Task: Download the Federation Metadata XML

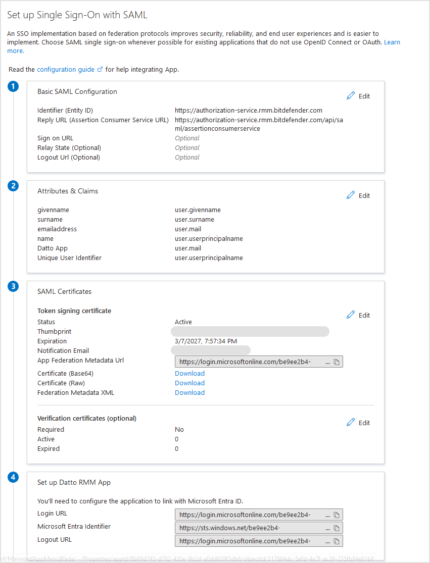Action: (189, 392)
